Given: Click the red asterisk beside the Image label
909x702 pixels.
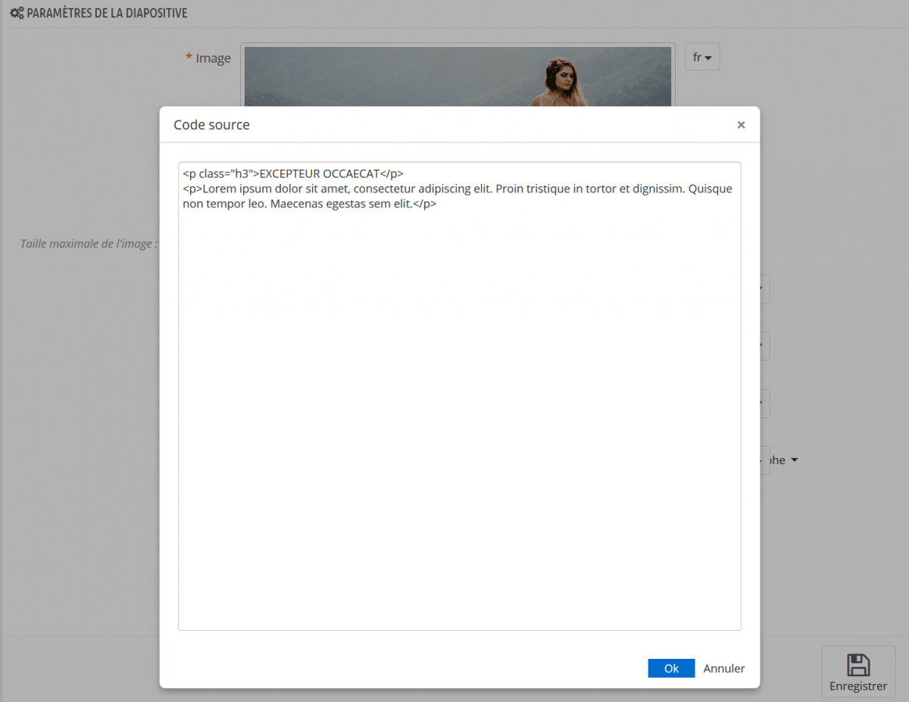Looking at the screenshot, I should pyautogui.click(x=188, y=58).
